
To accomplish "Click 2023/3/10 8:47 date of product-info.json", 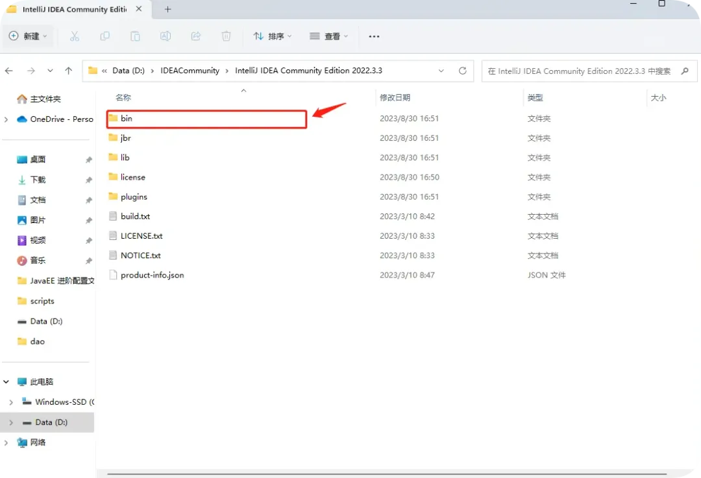I will click(407, 275).
